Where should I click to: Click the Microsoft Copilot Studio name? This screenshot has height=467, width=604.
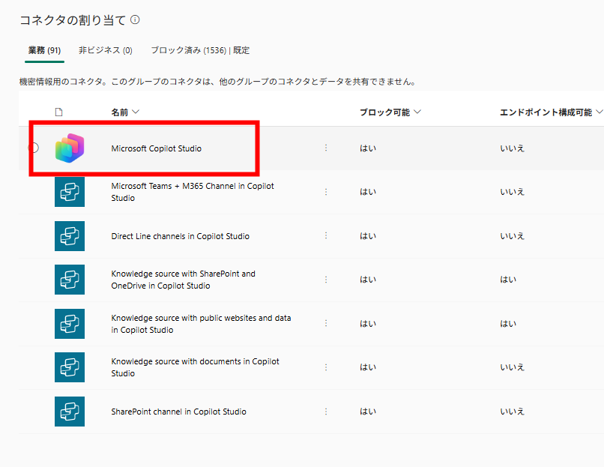157,148
